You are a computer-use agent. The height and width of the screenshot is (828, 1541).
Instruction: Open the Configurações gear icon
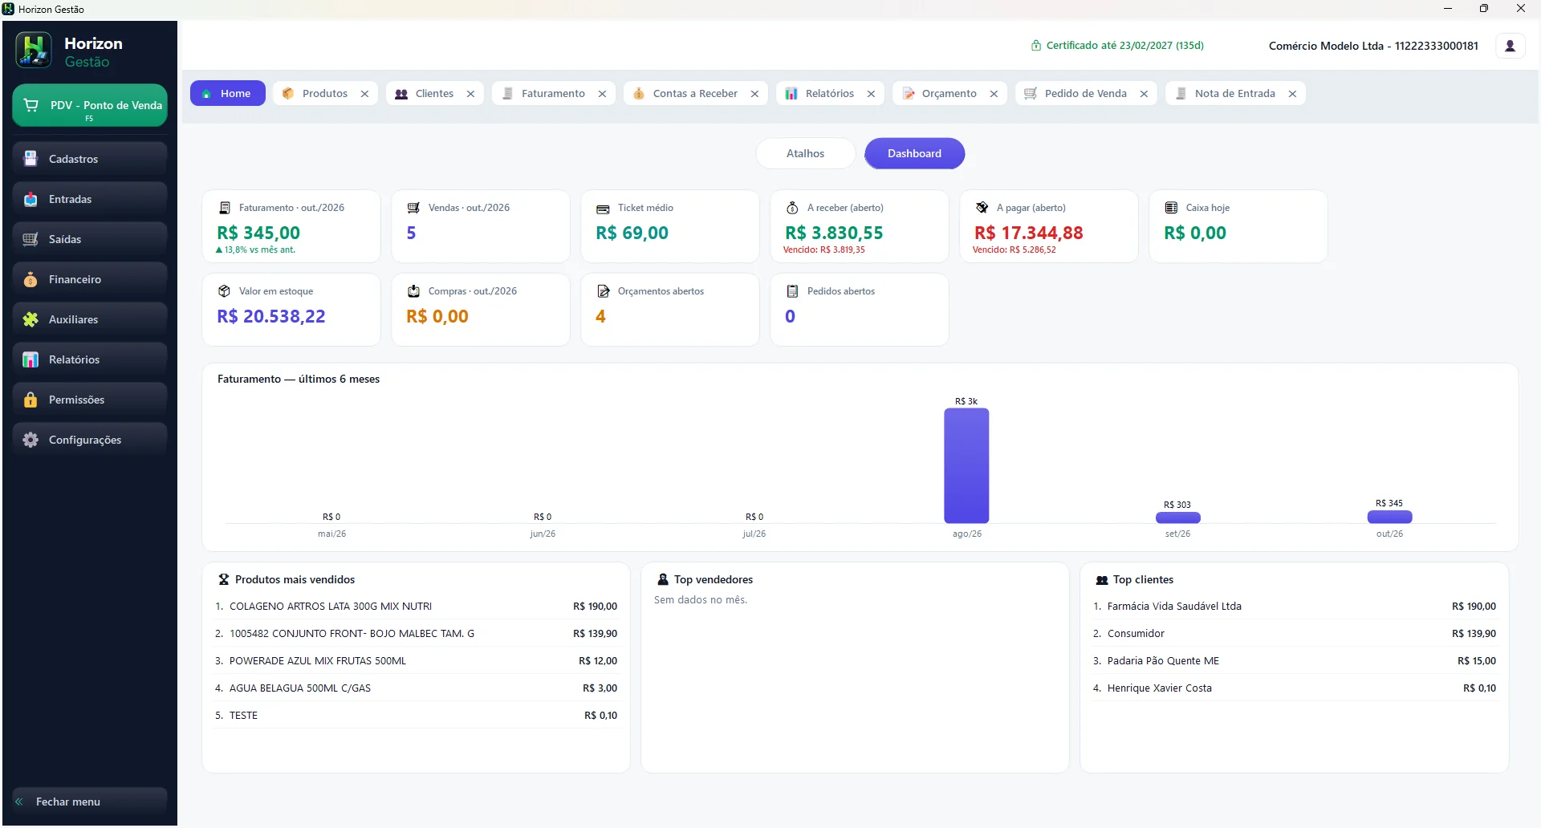(x=30, y=440)
